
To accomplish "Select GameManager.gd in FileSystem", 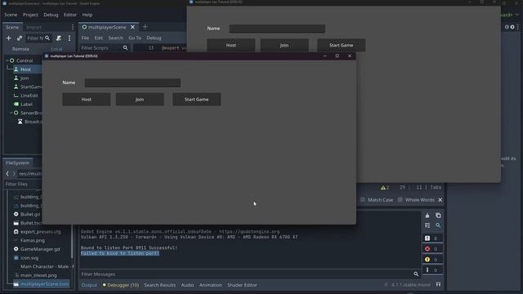I will pos(40,249).
